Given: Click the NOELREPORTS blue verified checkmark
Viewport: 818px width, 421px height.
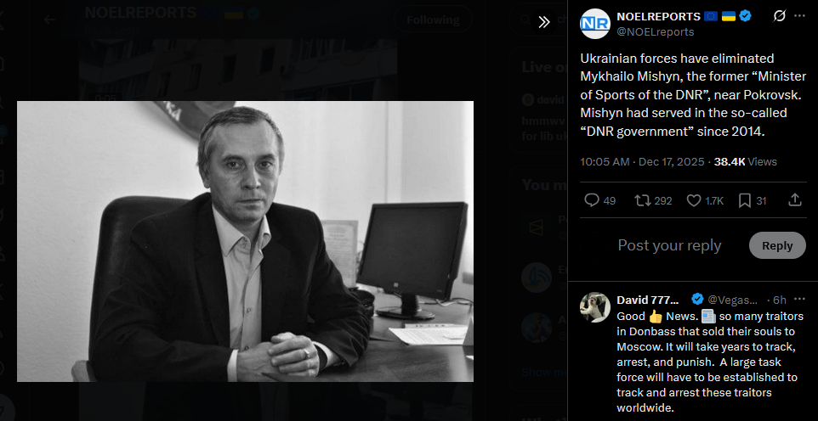Looking at the screenshot, I should [x=746, y=16].
